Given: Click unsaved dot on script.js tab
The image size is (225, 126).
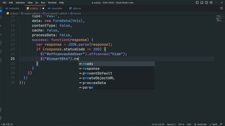Looking at the screenshot, I should point(43,8).
